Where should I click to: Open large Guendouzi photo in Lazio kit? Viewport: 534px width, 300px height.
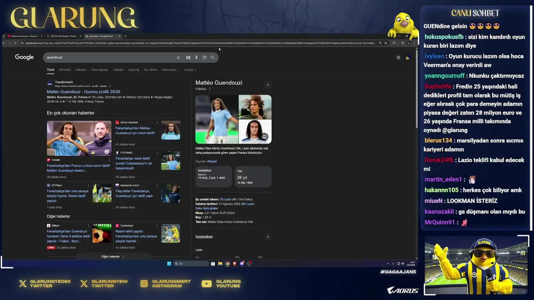pos(217,119)
